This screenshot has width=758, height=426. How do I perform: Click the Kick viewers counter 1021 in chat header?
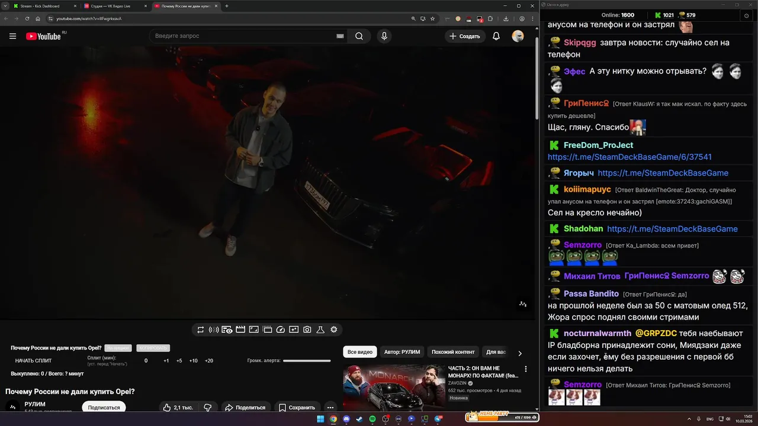664,15
